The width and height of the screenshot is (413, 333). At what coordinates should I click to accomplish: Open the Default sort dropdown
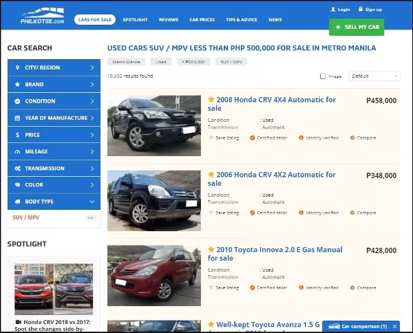[x=374, y=76]
